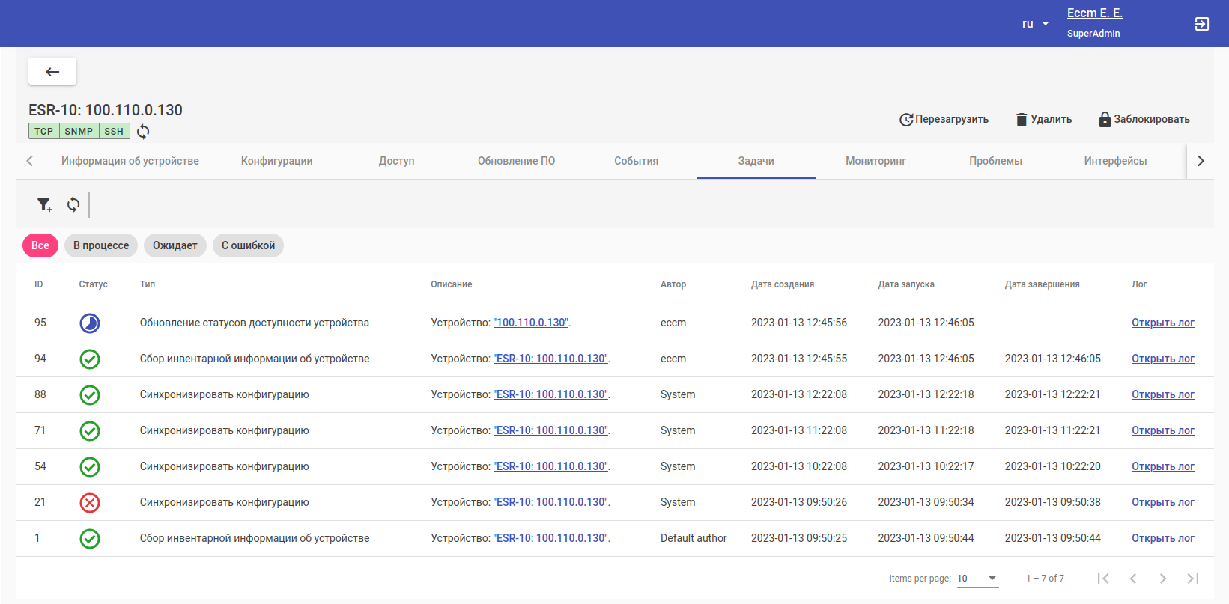The image size is (1229, 604).
Task: Click the red error status icon for task 21
Action: point(90,503)
